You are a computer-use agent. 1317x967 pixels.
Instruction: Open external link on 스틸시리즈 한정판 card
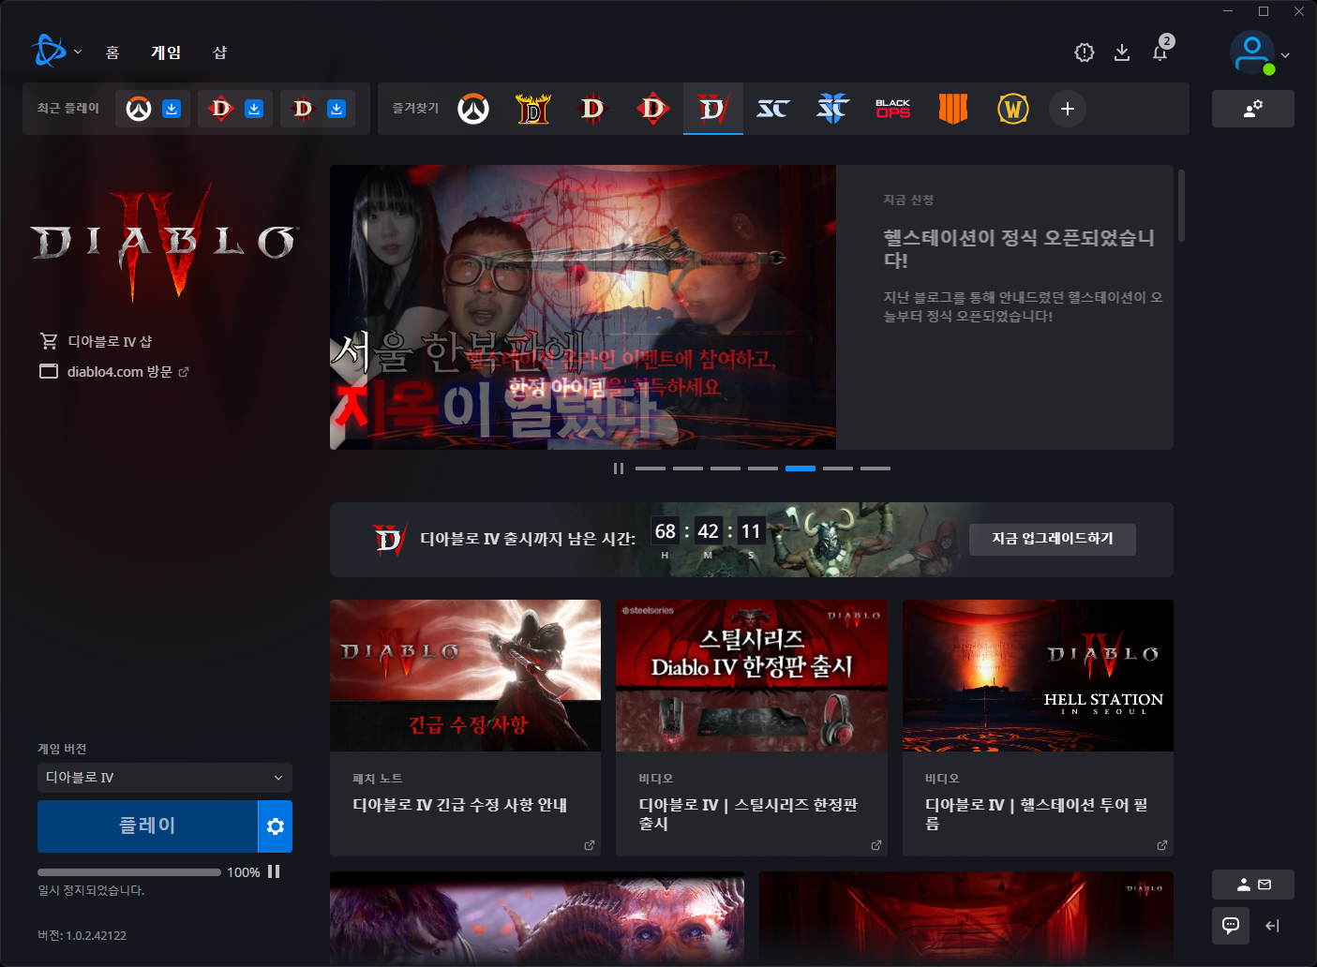click(876, 845)
